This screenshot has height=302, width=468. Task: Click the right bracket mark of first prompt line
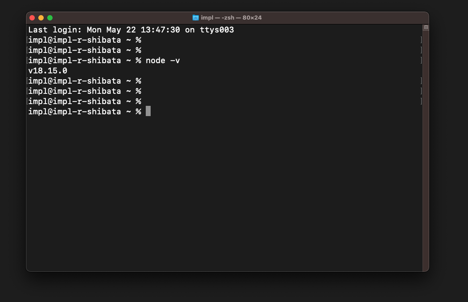pos(421,40)
